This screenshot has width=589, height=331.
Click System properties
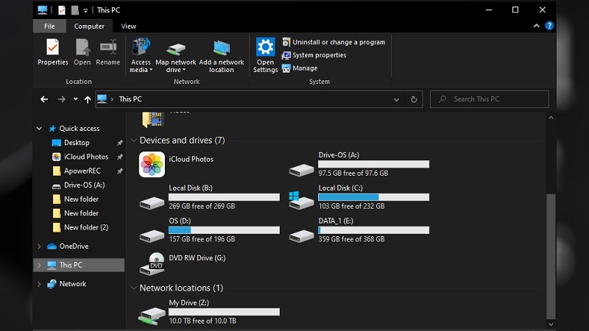(314, 55)
